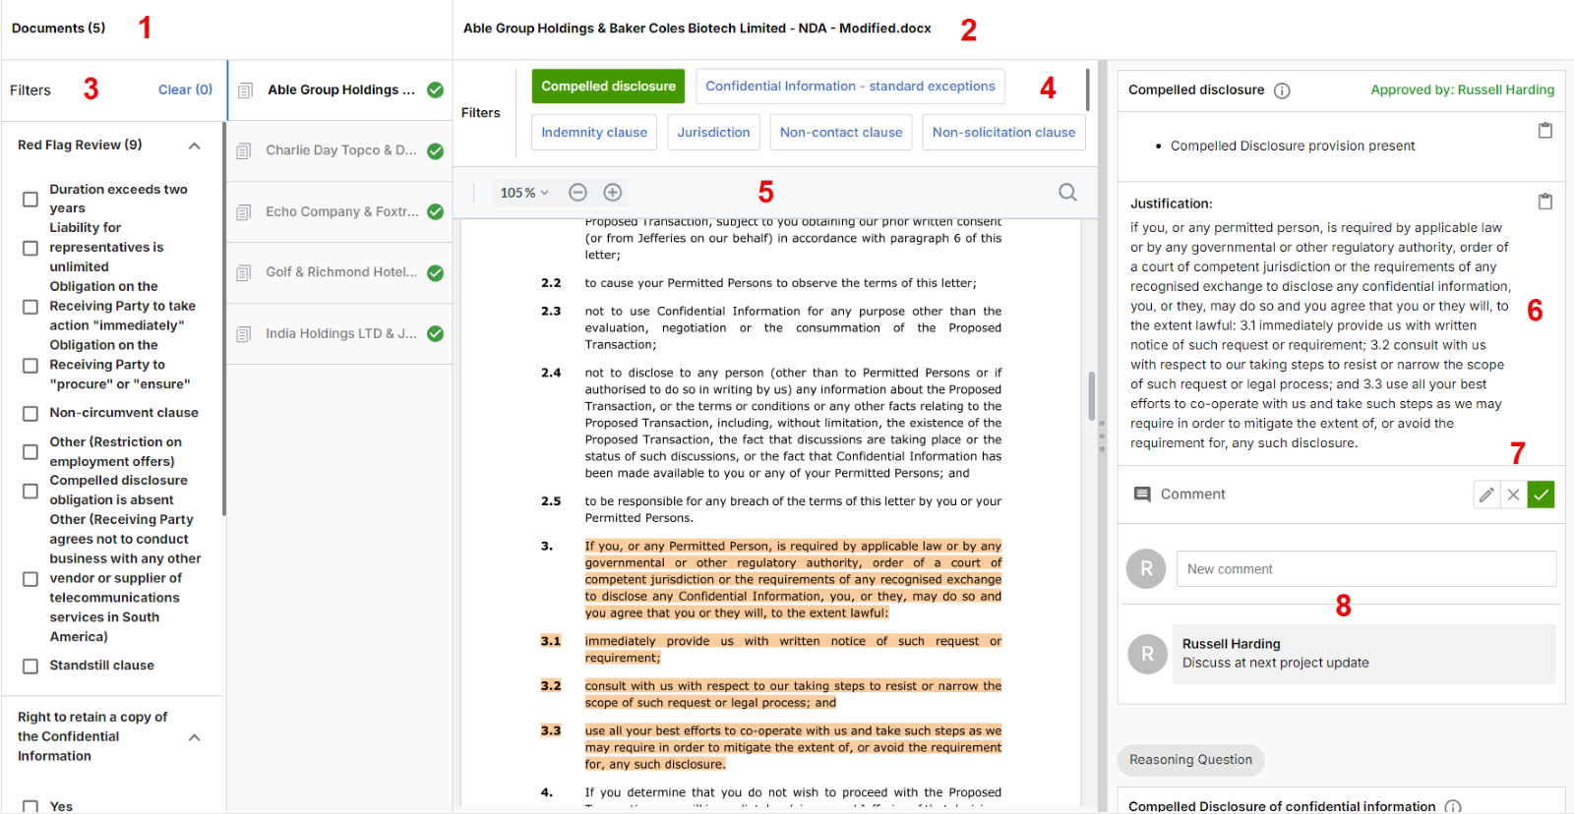Viewport: 1574px width, 814px height.
Task: Select the Indemnity clause filter
Action: pos(594,133)
